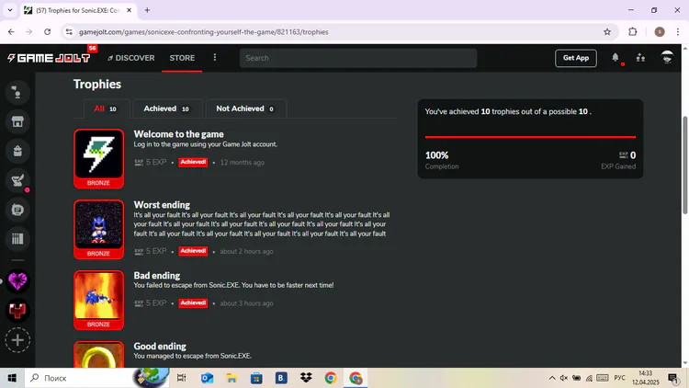The image size is (689, 388).
Task: Open the purple heart community icon
Action: point(17,281)
